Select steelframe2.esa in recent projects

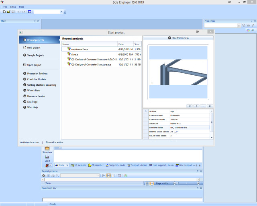click(101, 49)
